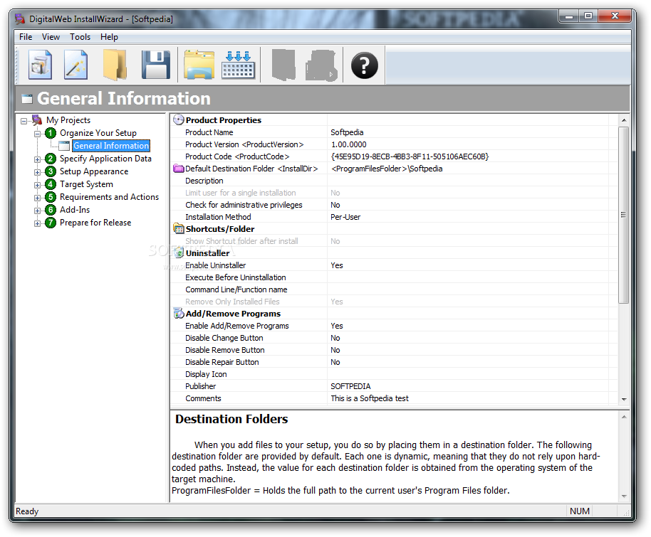Click the DigitalWeb InstallWizard title bar icon
The width and height of the screenshot is (651, 537).
point(20,18)
